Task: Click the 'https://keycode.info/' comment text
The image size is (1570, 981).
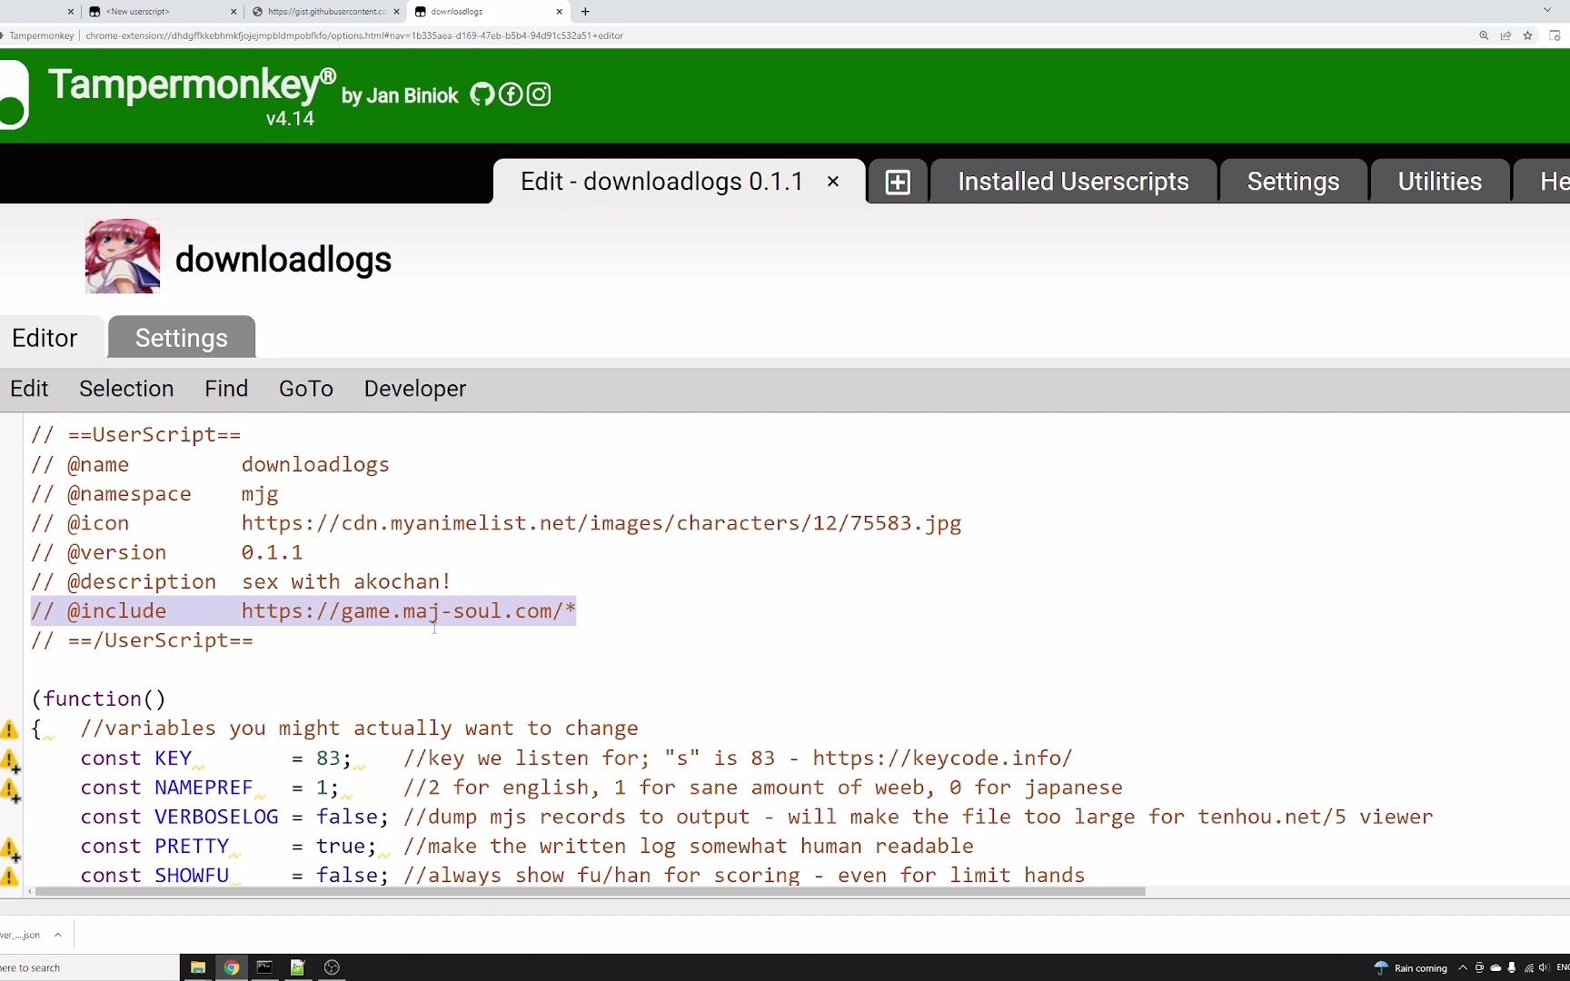Action: coord(942,758)
